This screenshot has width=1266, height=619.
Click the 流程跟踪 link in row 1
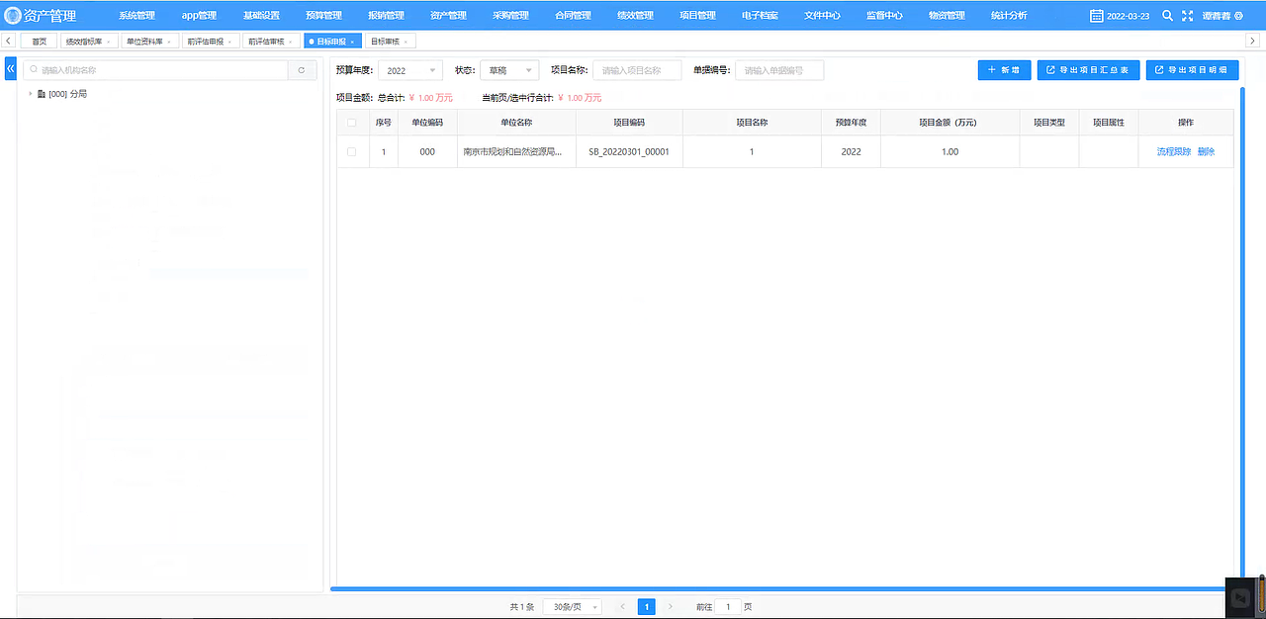[x=1174, y=152]
